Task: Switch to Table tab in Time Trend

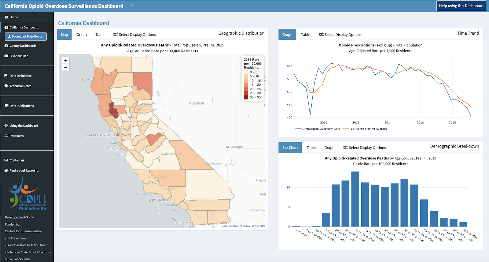Action: pos(305,35)
